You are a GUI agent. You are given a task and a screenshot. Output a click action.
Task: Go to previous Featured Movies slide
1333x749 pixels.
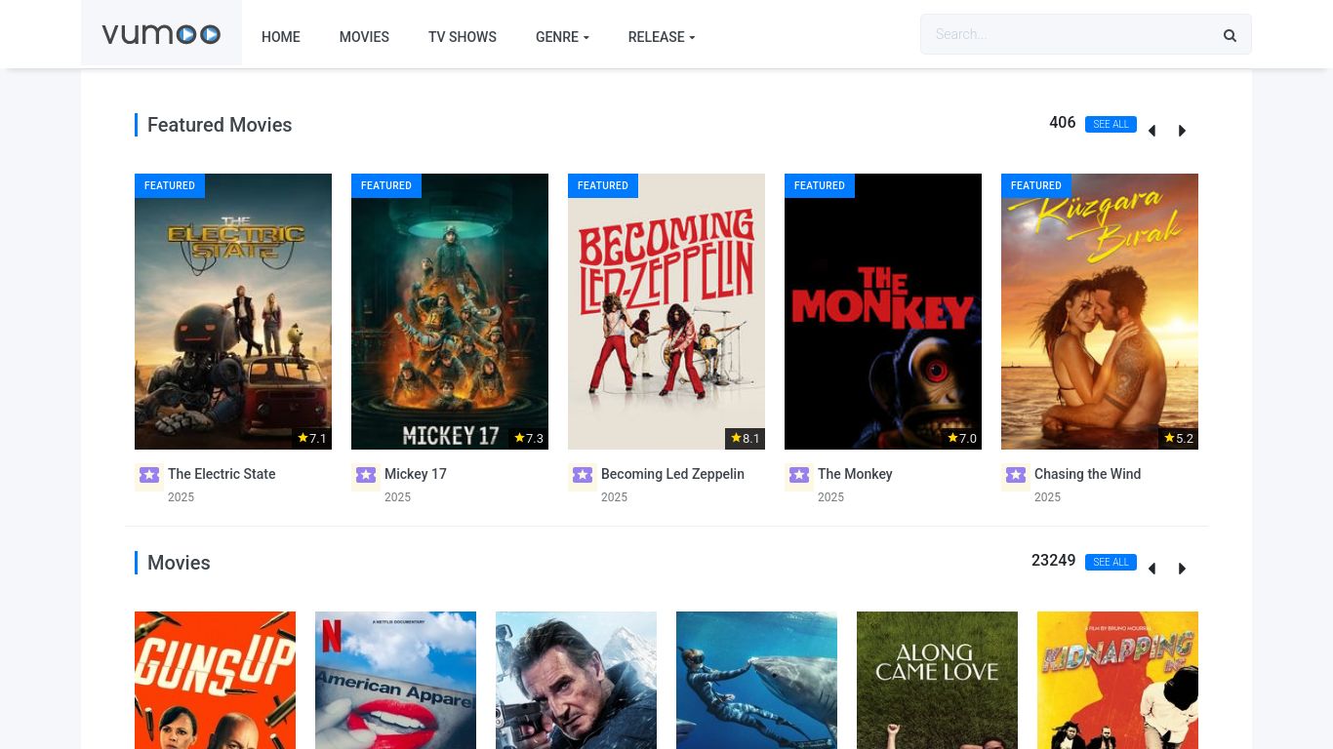point(1151,131)
